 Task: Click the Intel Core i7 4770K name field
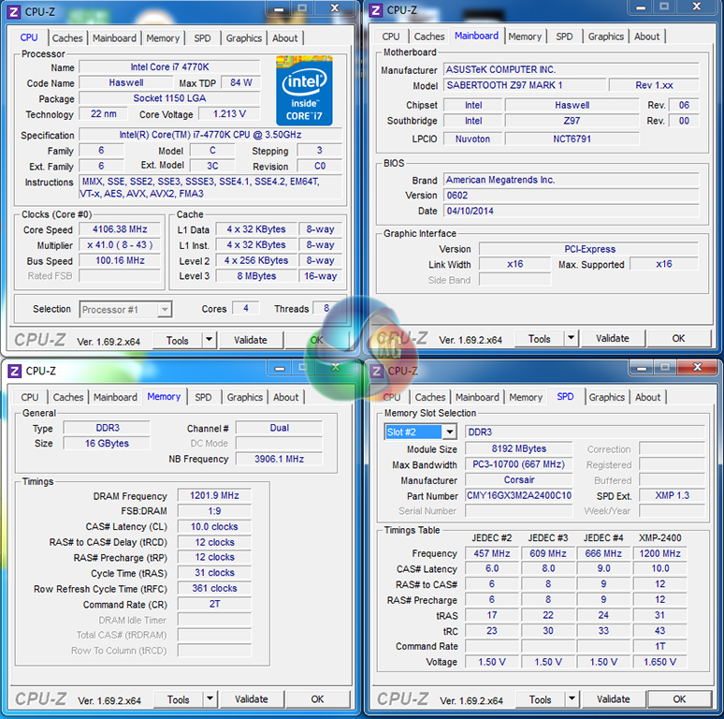pos(170,67)
